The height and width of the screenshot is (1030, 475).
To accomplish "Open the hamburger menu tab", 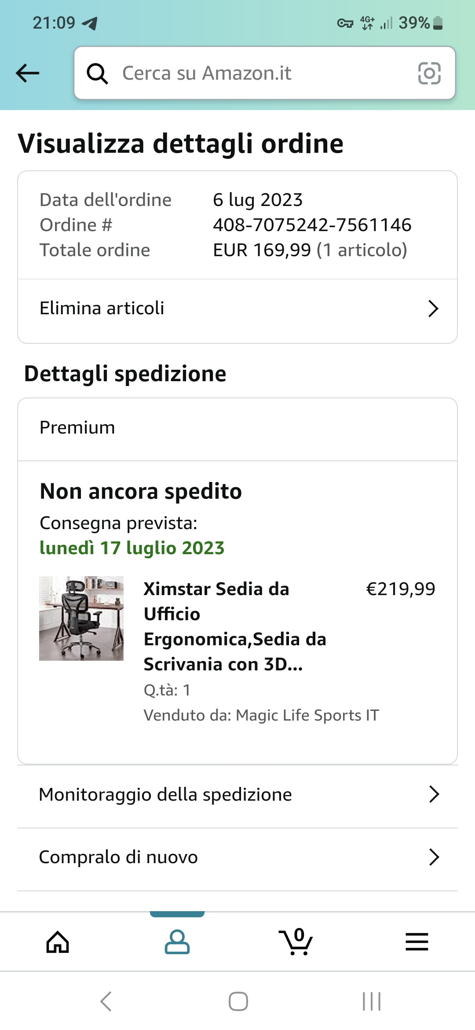I will [417, 942].
